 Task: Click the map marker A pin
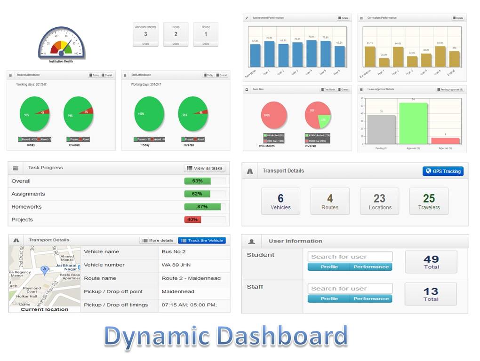pyautogui.click(x=45, y=270)
